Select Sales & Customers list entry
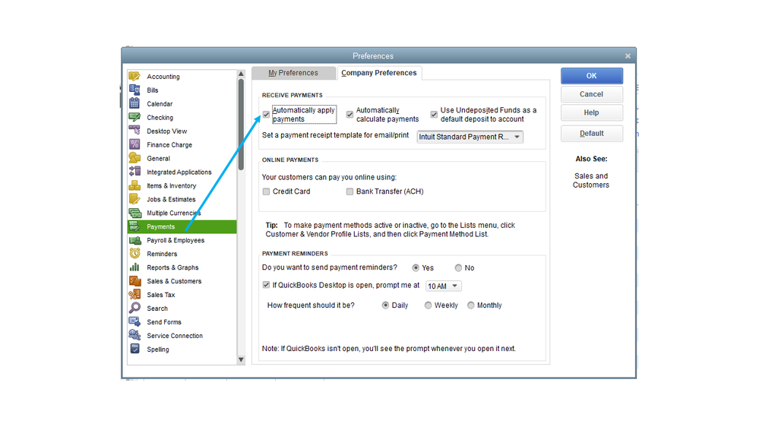759x427 pixels. click(182, 281)
